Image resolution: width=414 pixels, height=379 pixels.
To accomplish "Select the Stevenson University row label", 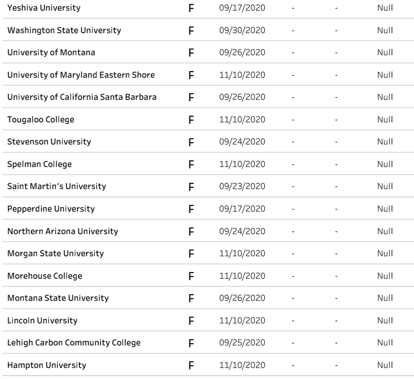I will pos(49,142).
